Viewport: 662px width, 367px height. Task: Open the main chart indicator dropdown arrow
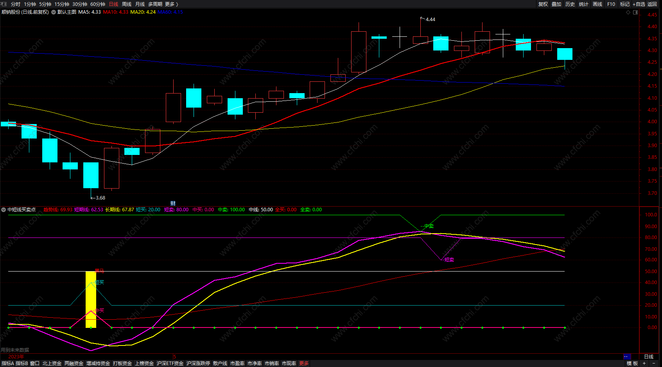[54, 12]
